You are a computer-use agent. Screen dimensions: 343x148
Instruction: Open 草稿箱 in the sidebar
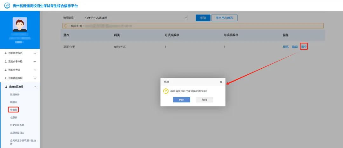coord(14,110)
